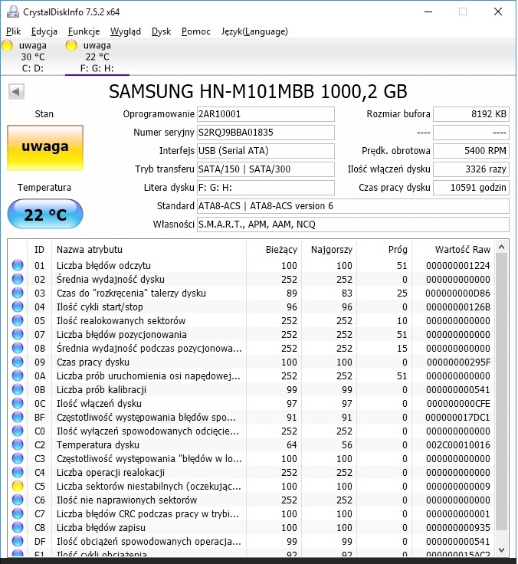Click blue status circle for attribute 0A
Viewport: 518px width, 564px height.
(x=18, y=376)
